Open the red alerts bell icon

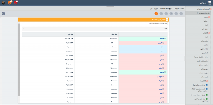click(x=16, y=3)
